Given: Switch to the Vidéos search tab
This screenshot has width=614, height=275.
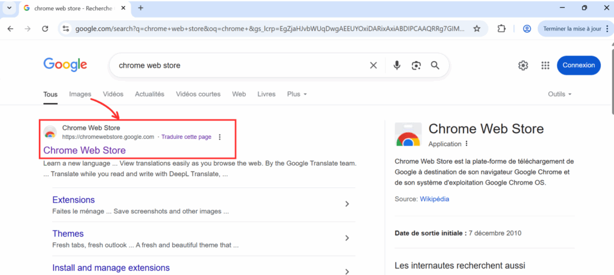Looking at the screenshot, I should [113, 94].
